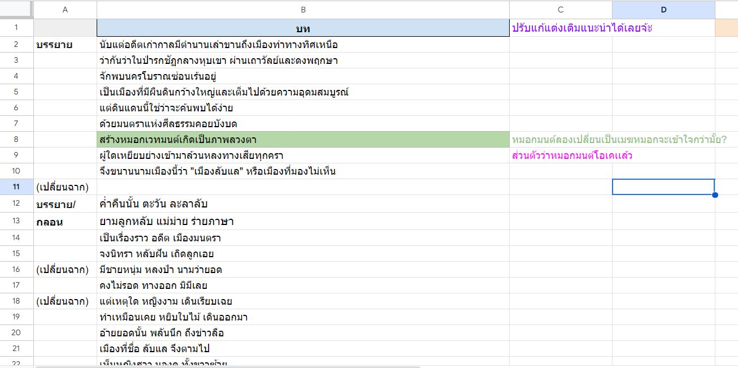Image resolution: width=738 pixels, height=368 pixels.
Task: Click the fill handle of cell D11
Action: [715, 195]
